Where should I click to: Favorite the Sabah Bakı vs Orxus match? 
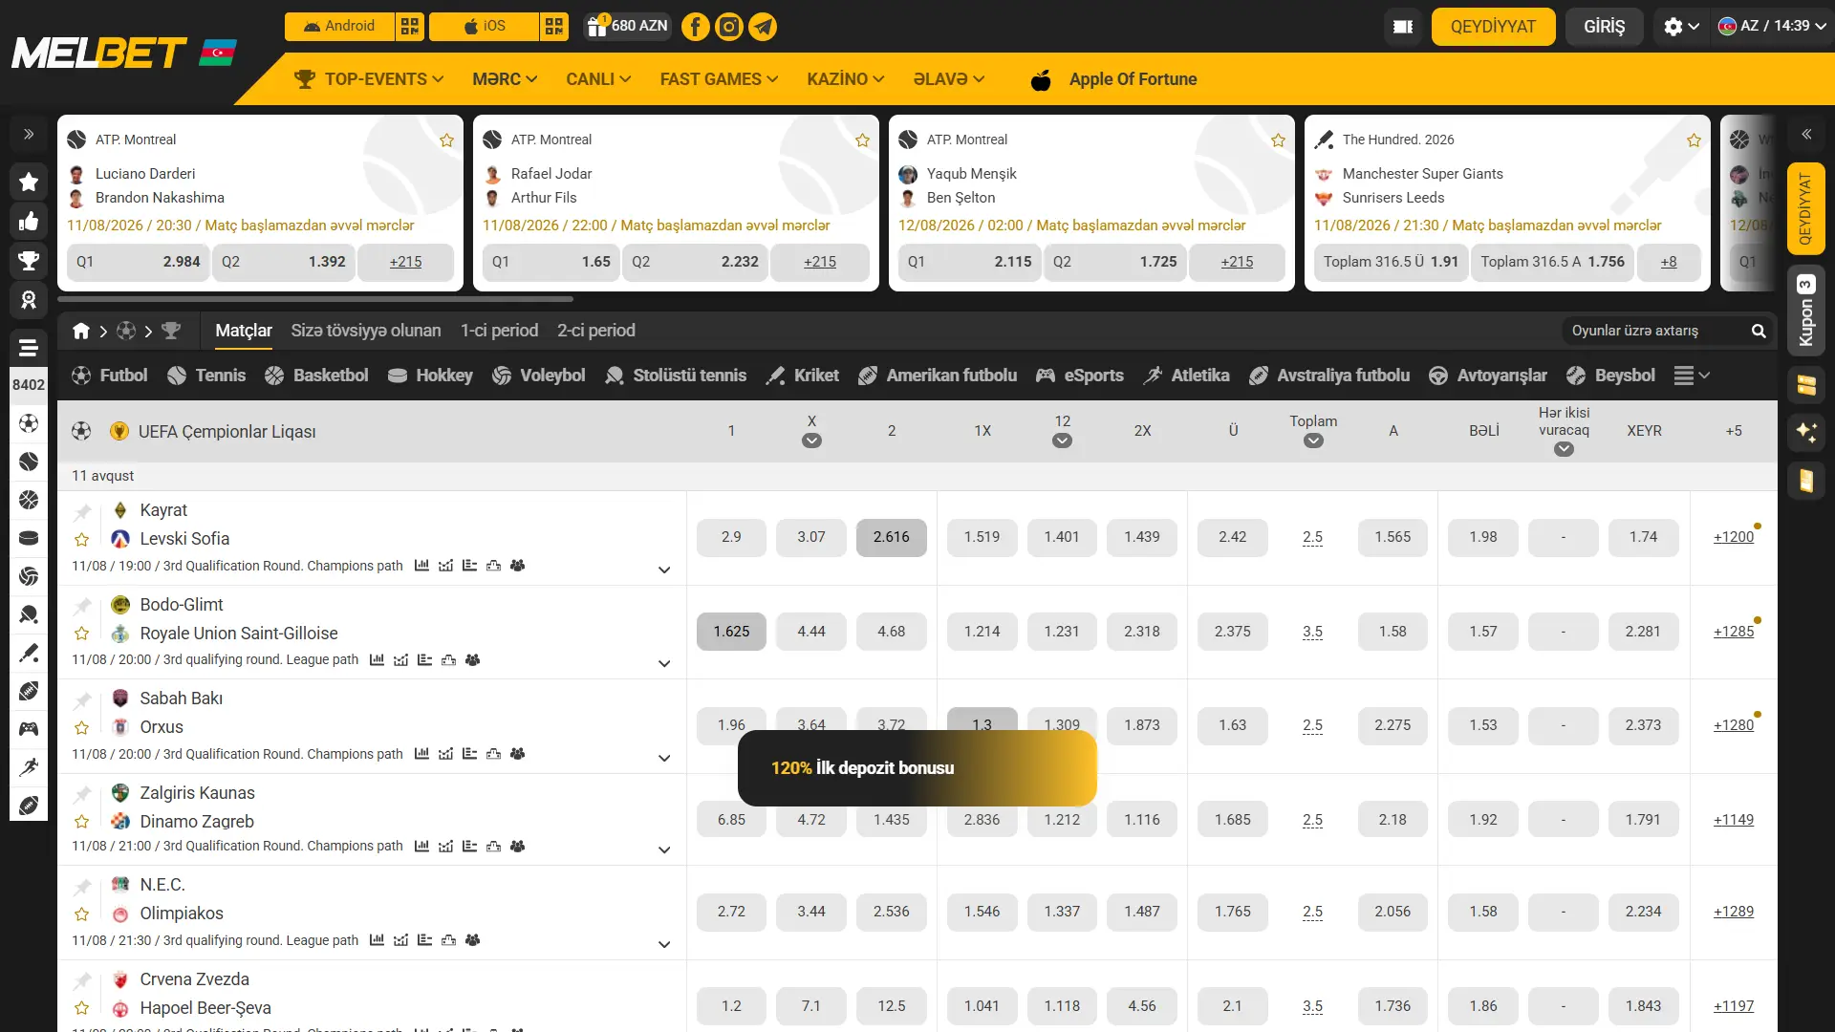pyautogui.click(x=82, y=728)
